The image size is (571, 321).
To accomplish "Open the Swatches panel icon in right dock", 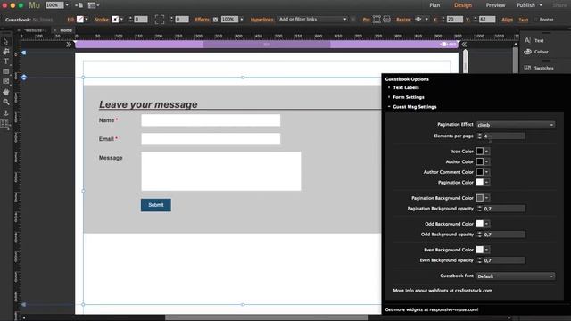I will point(527,68).
